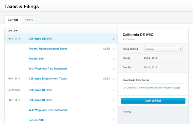Image resolution: width=193 pixels, height=124 pixels.
Task: Click the California DE 9/9C detail panel heading
Action: [x=138, y=35]
